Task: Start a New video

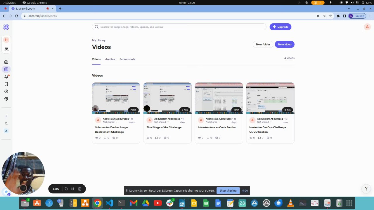Action: tap(285, 44)
